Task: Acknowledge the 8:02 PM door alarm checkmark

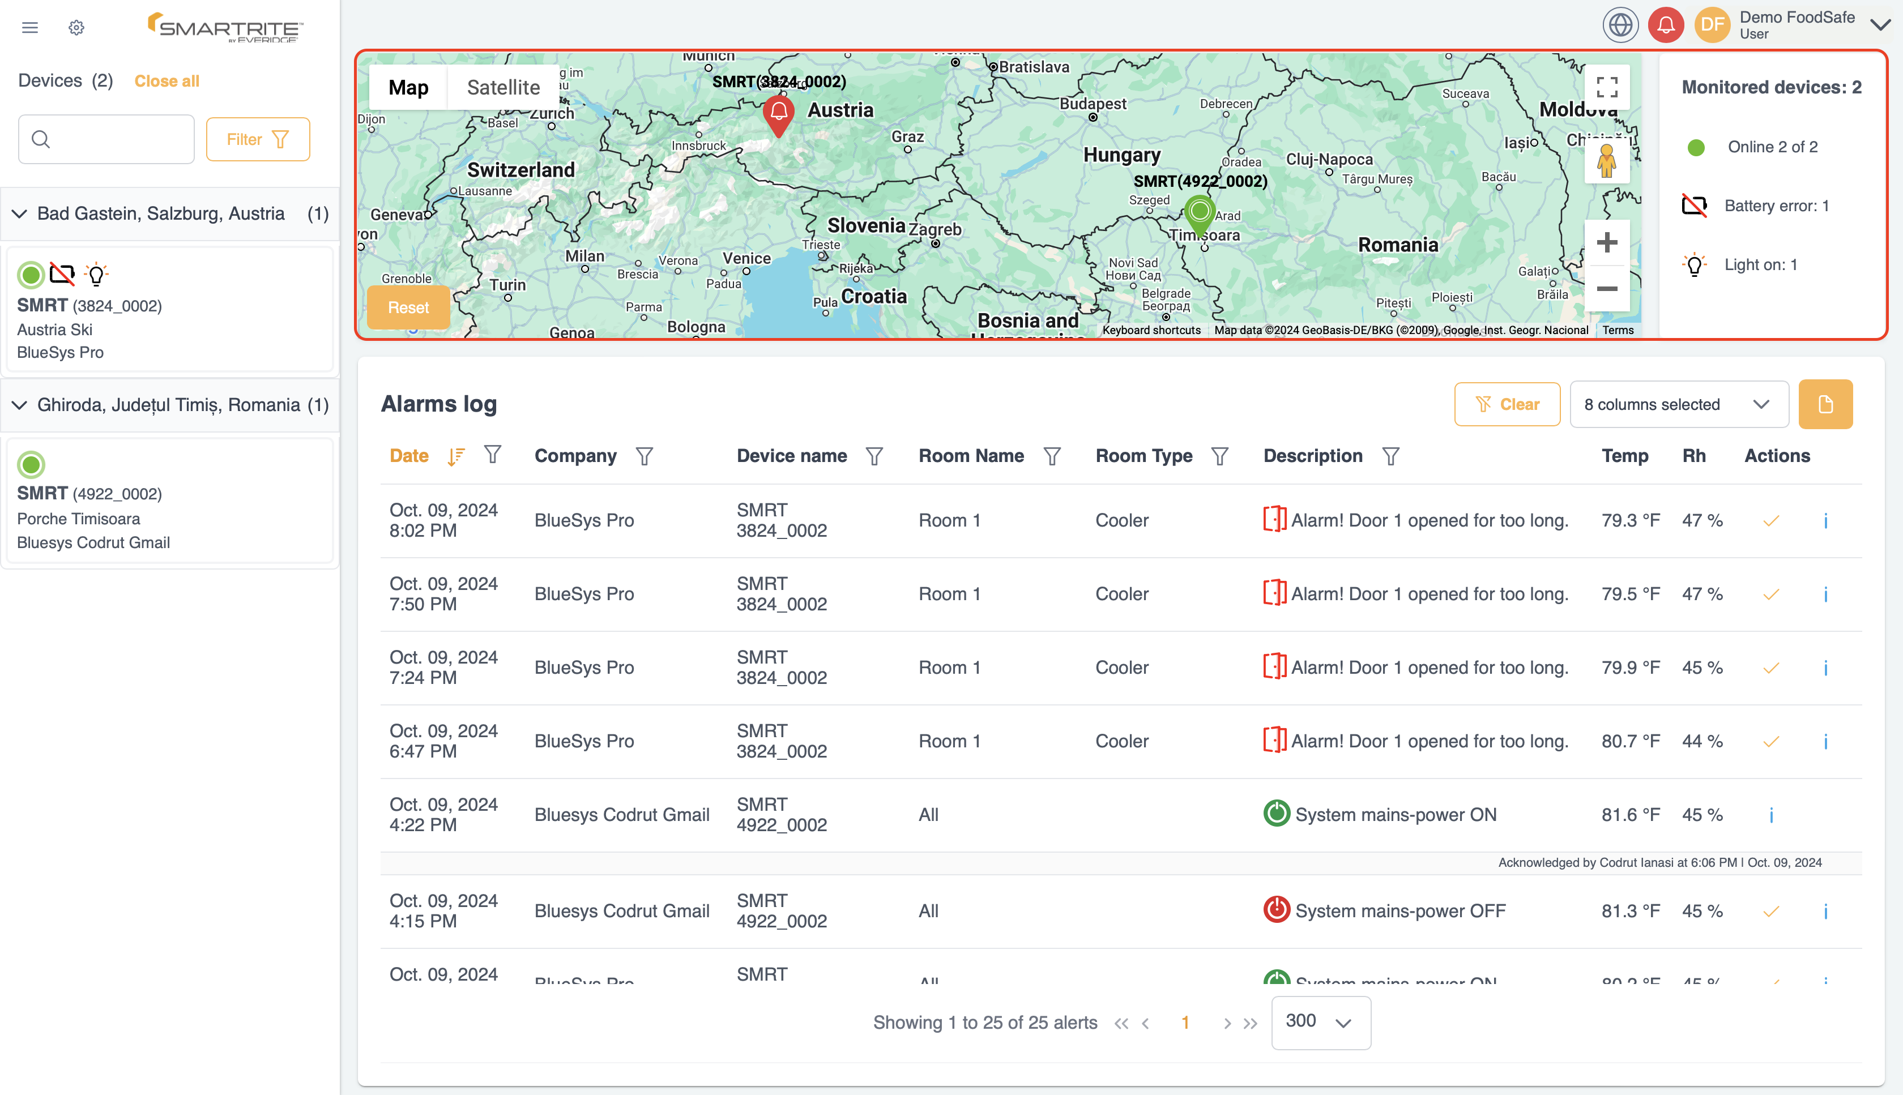Action: click(x=1772, y=521)
